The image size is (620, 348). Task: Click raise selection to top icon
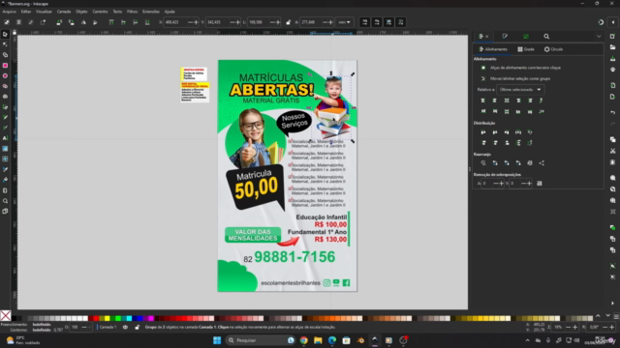click(111, 22)
